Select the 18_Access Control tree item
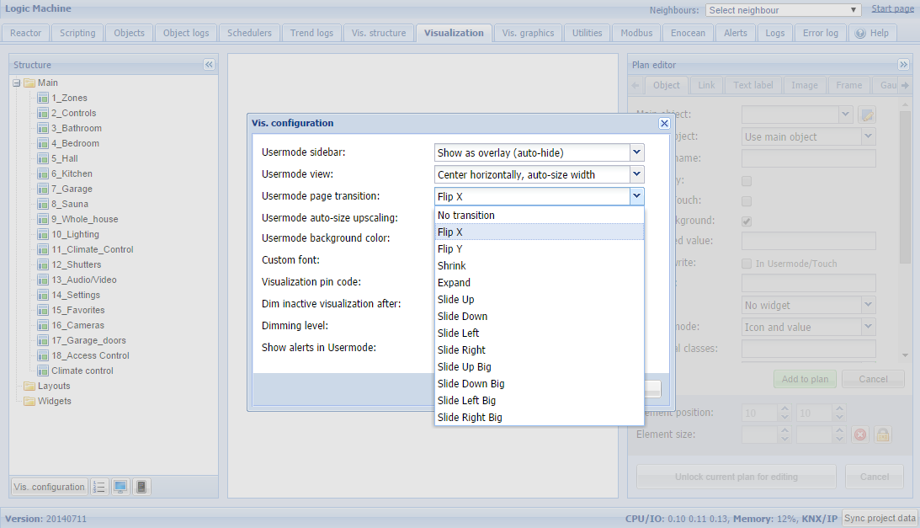 tap(90, 356)
